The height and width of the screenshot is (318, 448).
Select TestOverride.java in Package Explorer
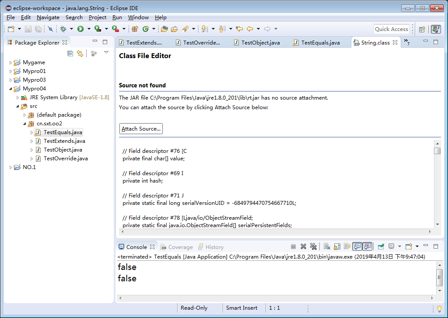pyautogui.click(x=66, y=159)
